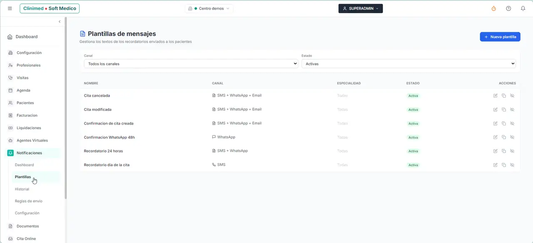Duplicate the Recordatorio dia de la cita template
533x243 pixels.
point(504,165)
